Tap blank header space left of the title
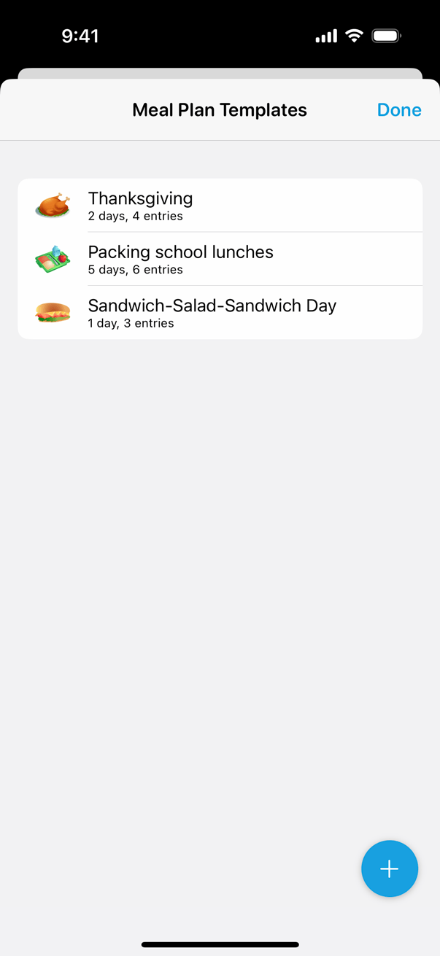Screen dimensions: 440x956 58,110
